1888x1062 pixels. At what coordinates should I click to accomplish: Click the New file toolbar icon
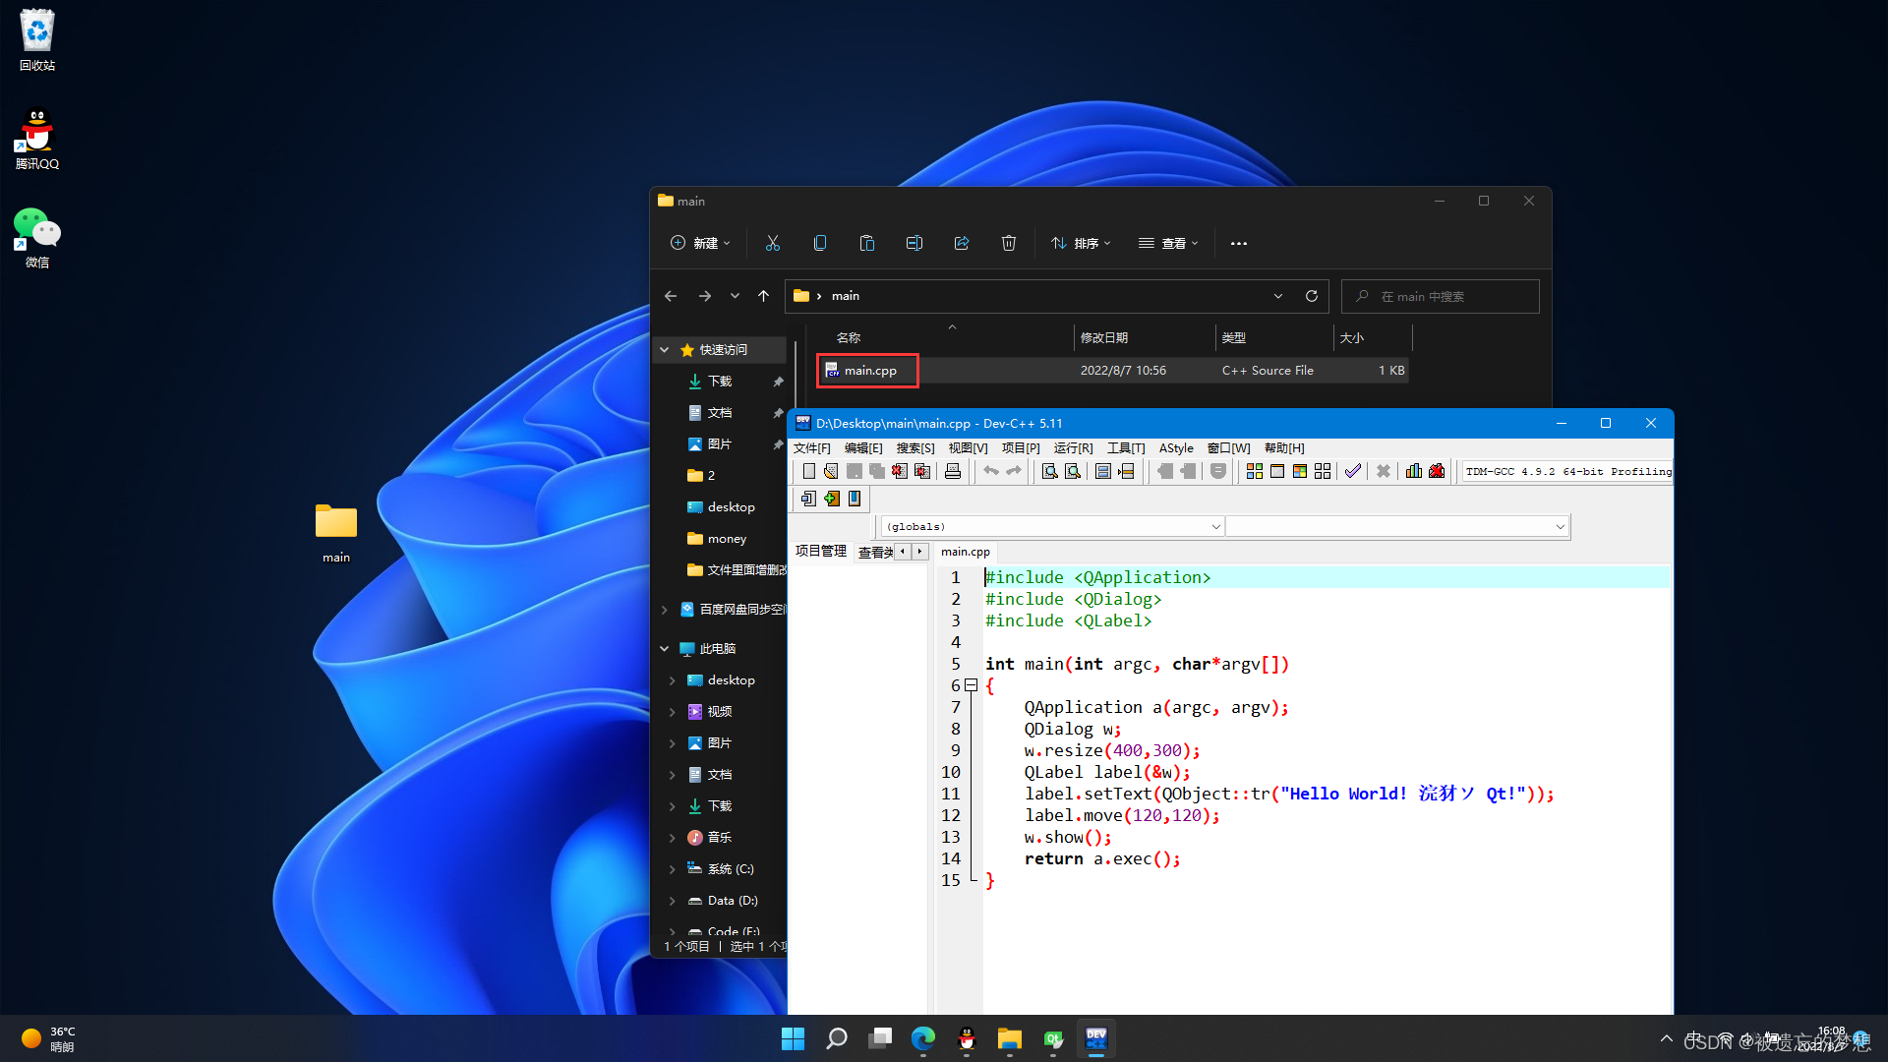805,471
